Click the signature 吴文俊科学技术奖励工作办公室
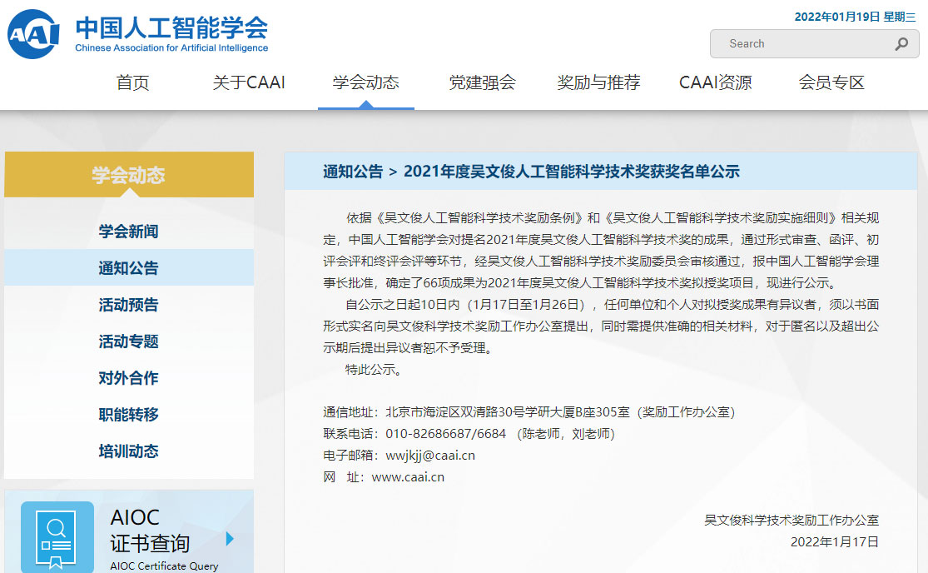Image resolution: width=928 pixels, height=573 pixels. [792, 521]
